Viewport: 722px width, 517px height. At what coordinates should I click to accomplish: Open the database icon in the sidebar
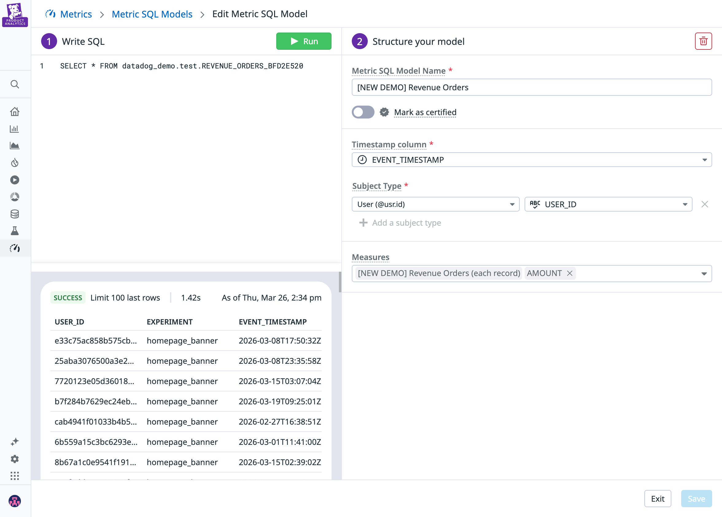(x=15, y=214)
